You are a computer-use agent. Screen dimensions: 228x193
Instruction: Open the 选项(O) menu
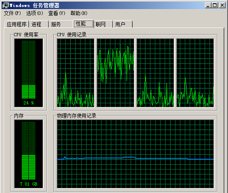pyautogui.click(x=35, y=13)
